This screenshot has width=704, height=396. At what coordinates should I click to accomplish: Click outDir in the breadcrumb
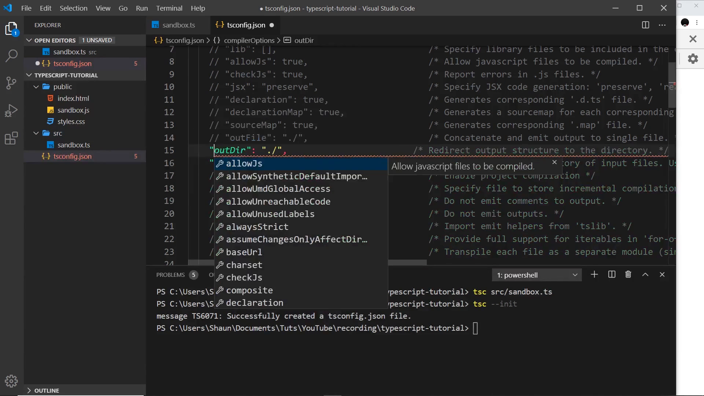[304, 40]
